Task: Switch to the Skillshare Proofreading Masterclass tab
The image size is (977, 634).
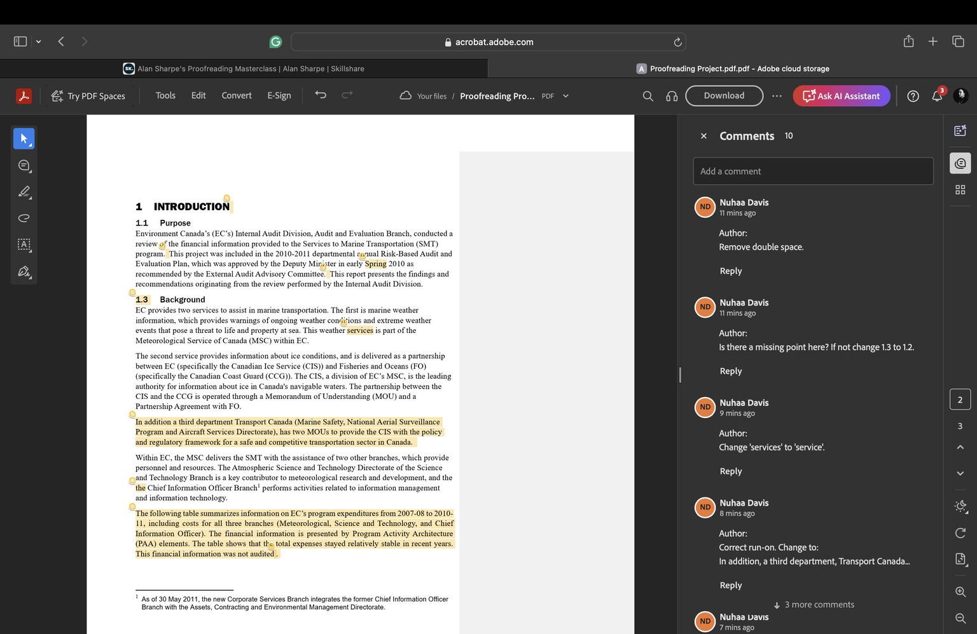Action: pos(244,69)
